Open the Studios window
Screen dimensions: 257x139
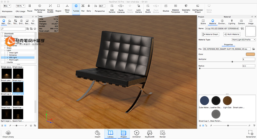(166, 8)
